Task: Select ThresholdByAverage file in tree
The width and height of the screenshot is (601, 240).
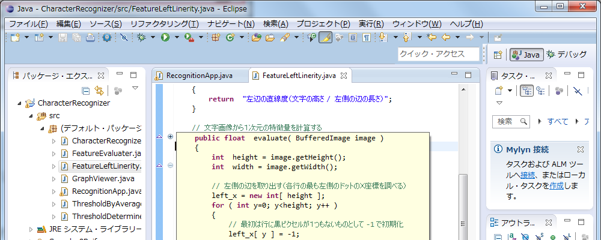Action: pyautogui.click(x=106, y=204)
